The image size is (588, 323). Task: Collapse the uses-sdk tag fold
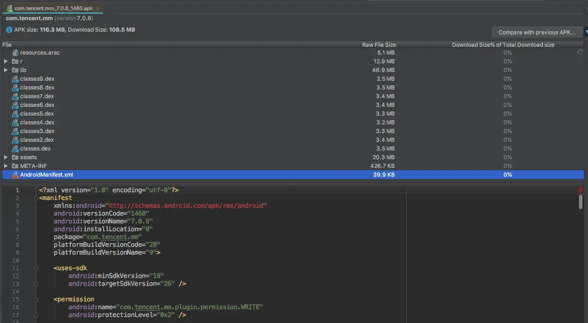click(35, 268)
